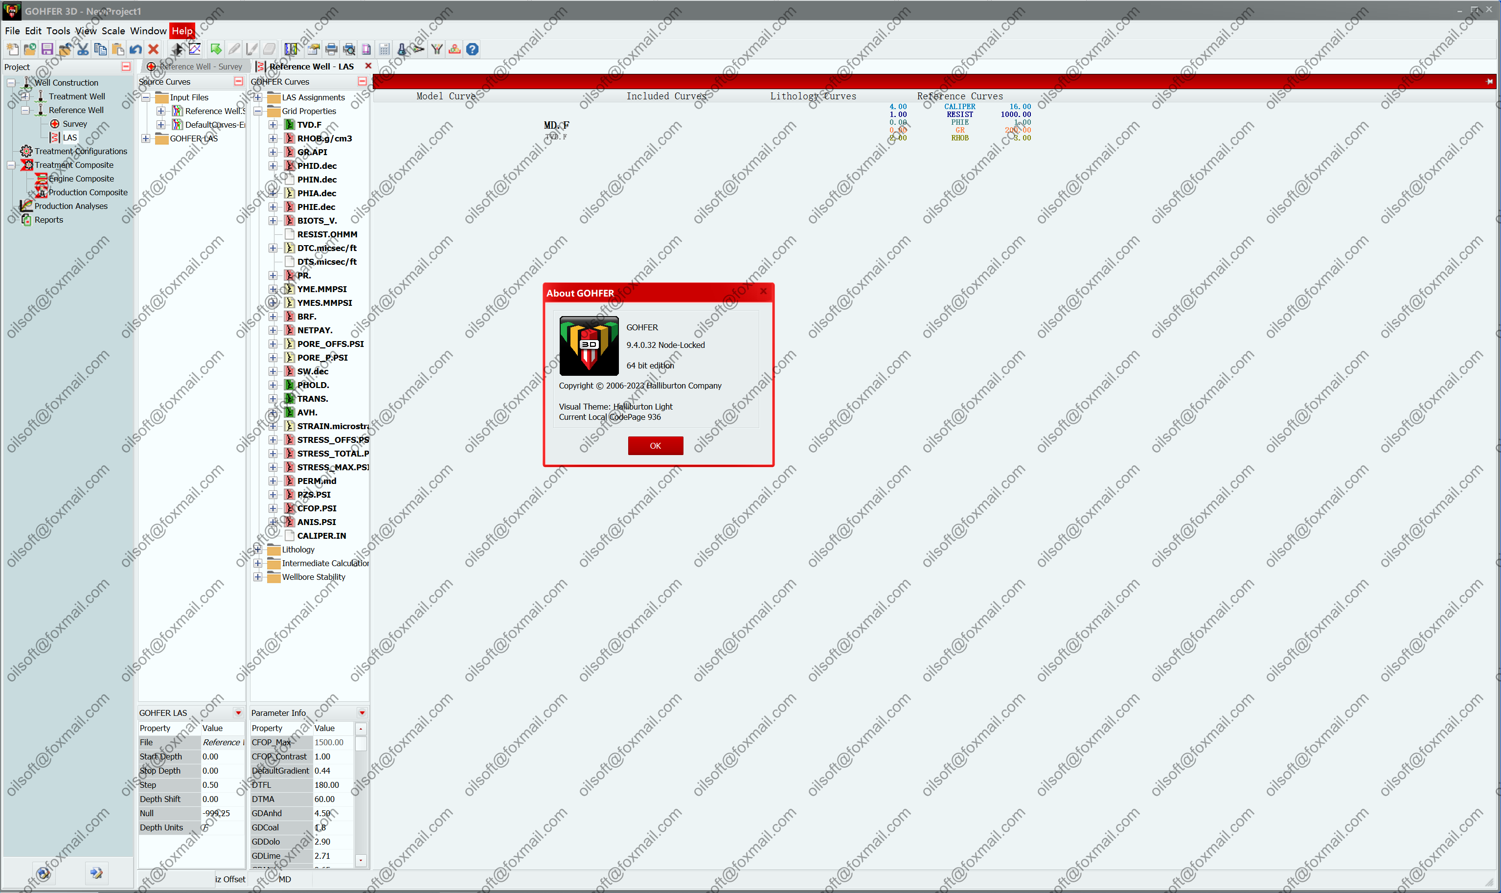Expand the GOHFER LAS folder
This screenshot has height=893, width=1501.
[x=146, y=138]
